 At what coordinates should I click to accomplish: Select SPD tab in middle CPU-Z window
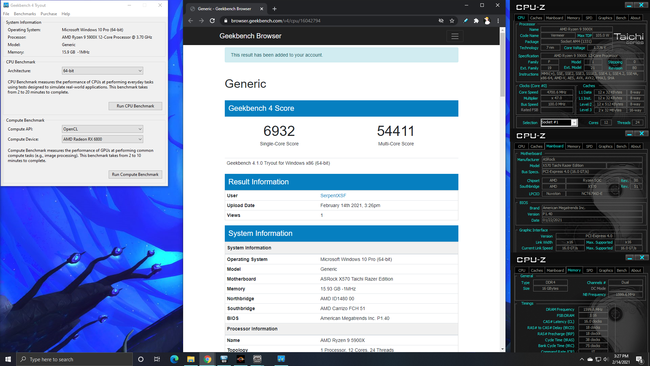coord(589,146)
